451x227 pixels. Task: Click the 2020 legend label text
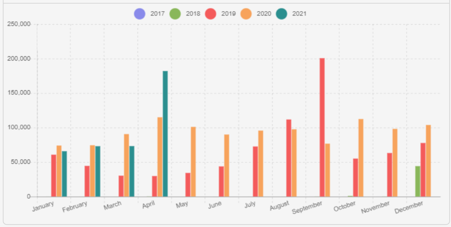tap(264, 14)
